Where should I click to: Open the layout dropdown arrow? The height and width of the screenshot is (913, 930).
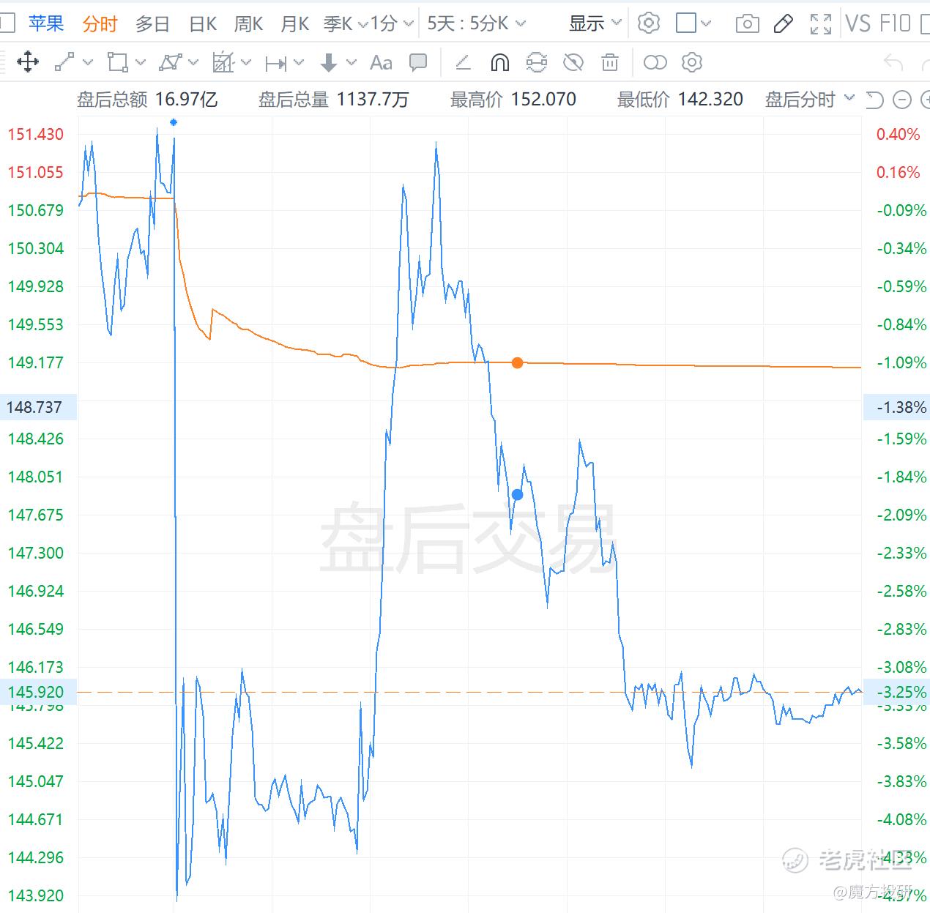pos(706,23)
